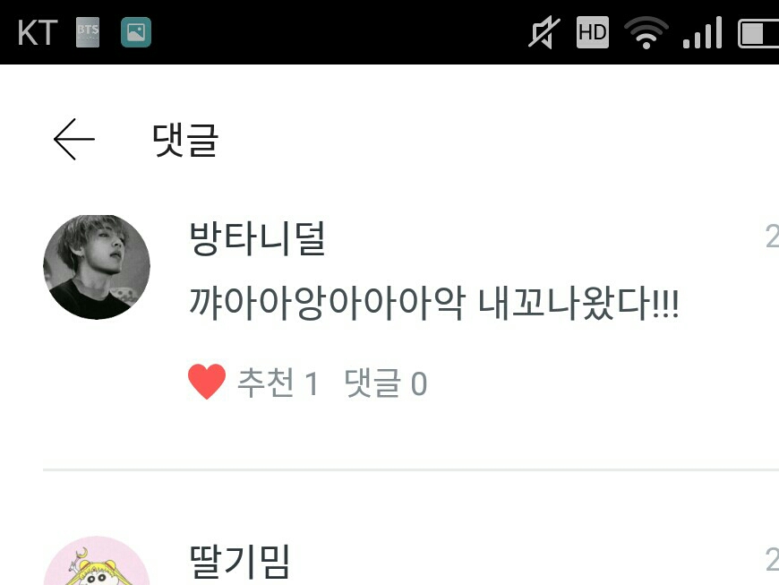Image resolution: width=779 pixels, height=585 pixels.
Task: Open 방타니덜's profile picture
Action: 97,267
